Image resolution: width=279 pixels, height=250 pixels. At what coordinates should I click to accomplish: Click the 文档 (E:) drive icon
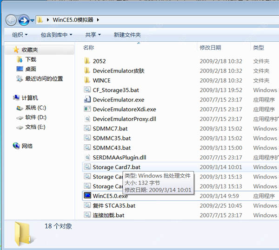(x=20, y=127)
